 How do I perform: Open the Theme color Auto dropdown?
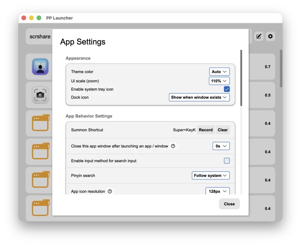[219, 72]
